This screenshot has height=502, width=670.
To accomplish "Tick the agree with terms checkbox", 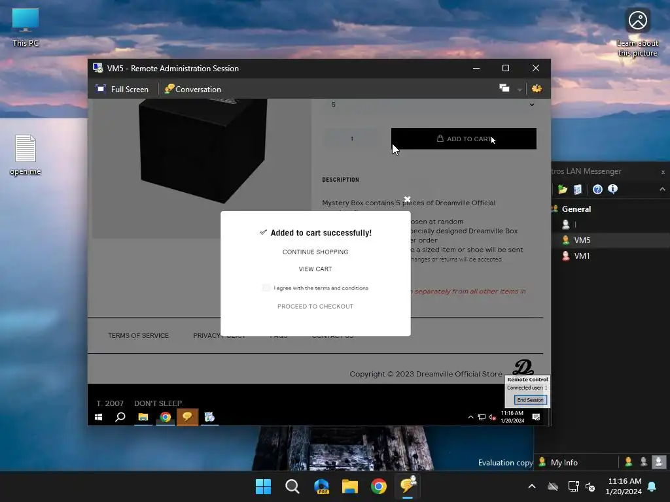I will coord(266,288).
